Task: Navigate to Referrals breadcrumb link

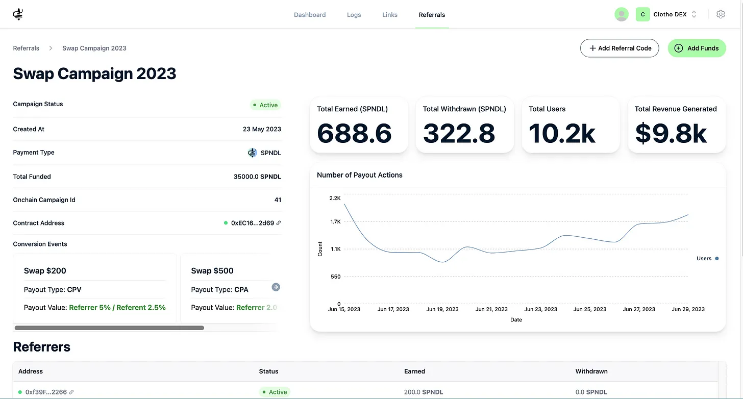Action: pos(26,48)
